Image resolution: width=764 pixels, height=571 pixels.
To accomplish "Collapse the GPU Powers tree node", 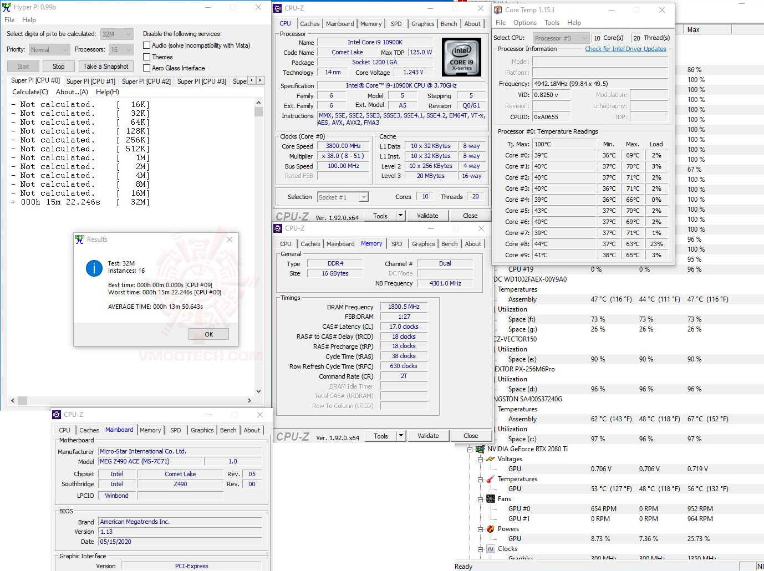I will pos(480,529).
